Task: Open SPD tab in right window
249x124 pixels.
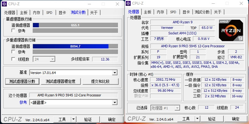Action: (173, 12)
